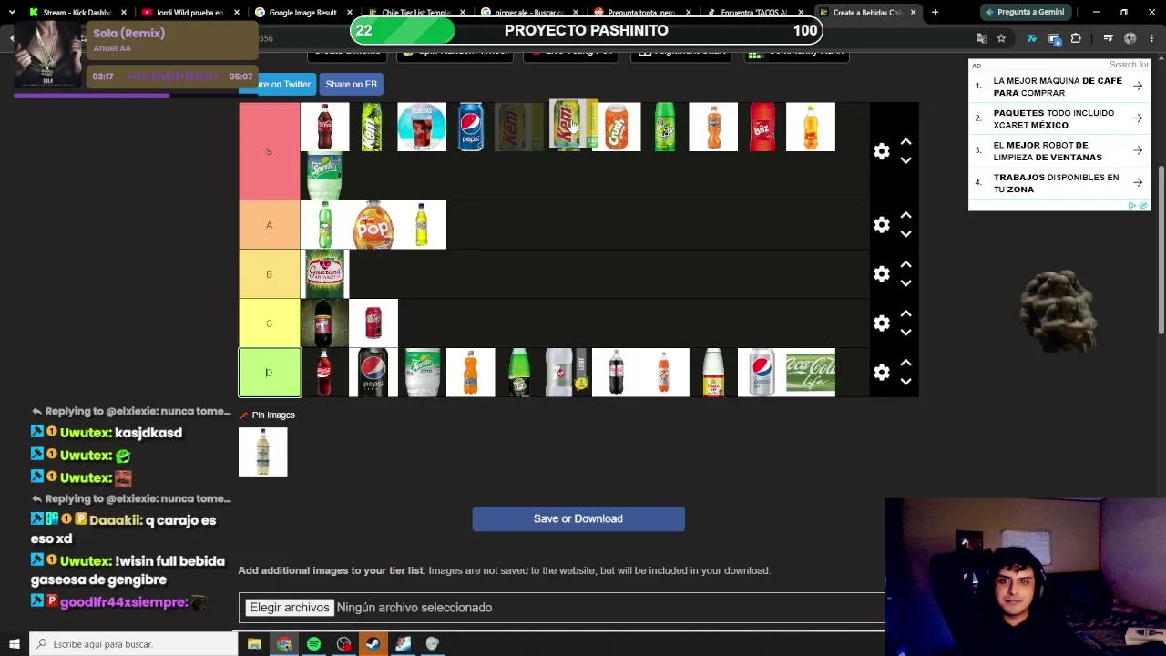The image size is (1166, 656).
Task: Select the Sprite Zero bottle in the D tier
Action: pyautogui.click(x=422, y=373)
